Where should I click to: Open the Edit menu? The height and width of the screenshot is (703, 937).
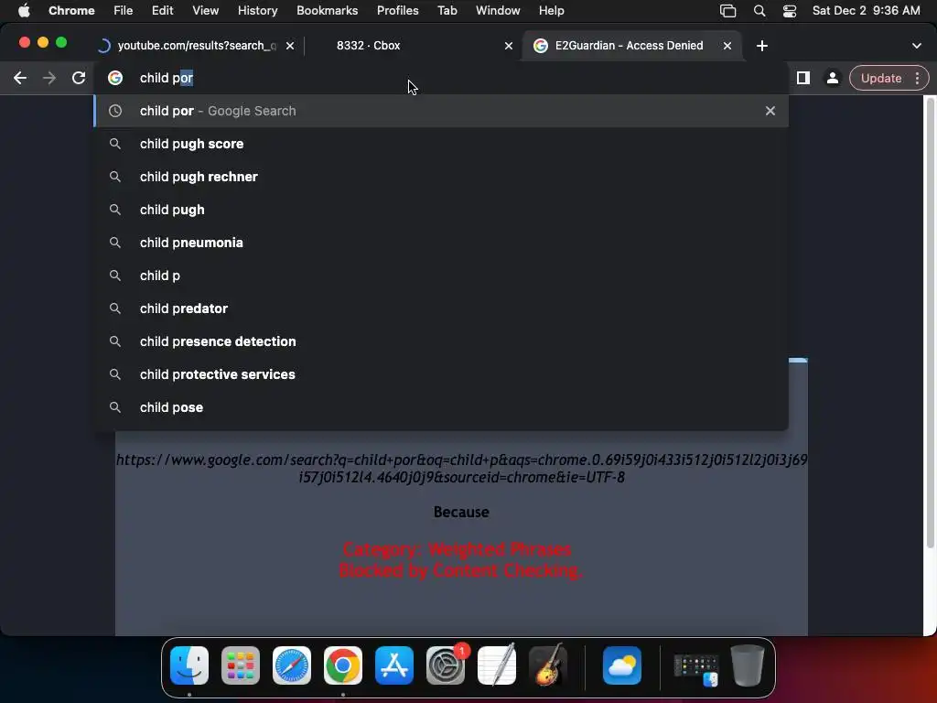(x=162, y=11)
